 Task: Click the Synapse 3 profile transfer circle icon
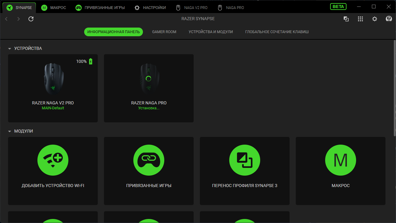pyautogui.click(x=245, y=160)
